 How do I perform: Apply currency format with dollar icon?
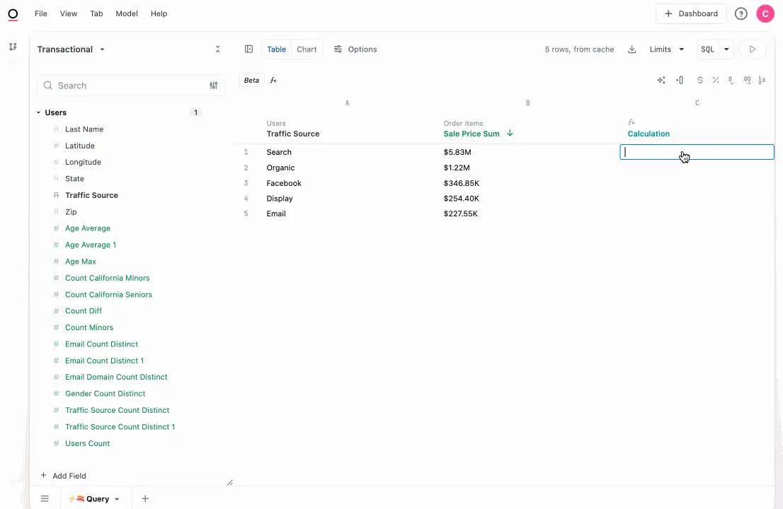pos(699,81)
